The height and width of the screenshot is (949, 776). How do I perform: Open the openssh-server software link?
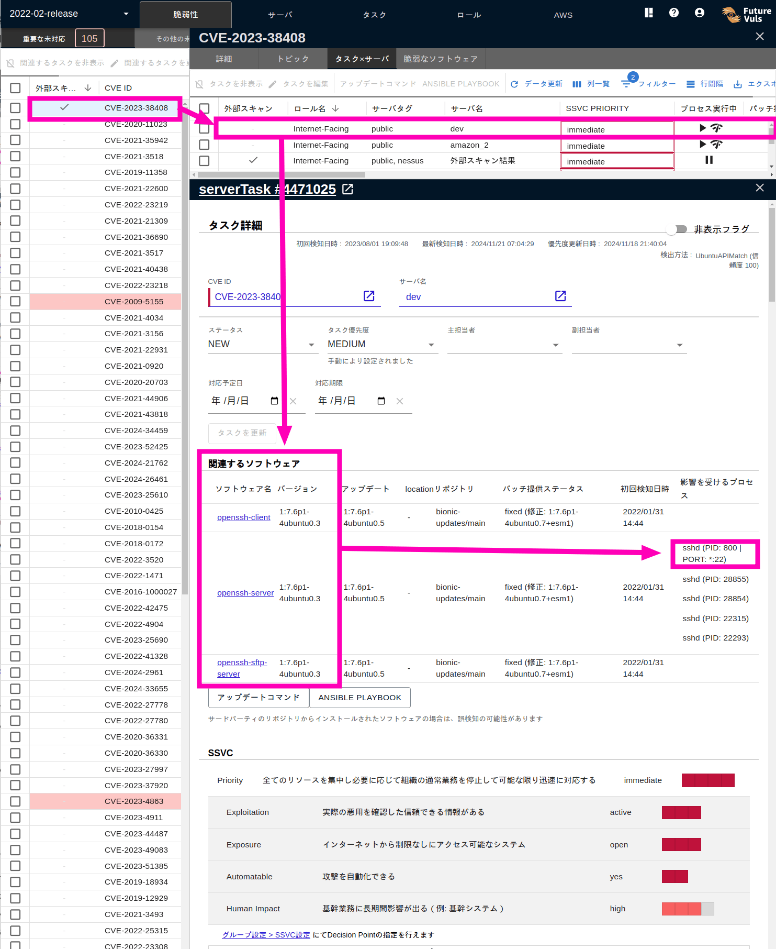(x=245, y=593)
